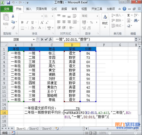The width and height of the screenshot is (142, 135).
Task: Click the Comma Style icon
Action: tap(97, 22)
